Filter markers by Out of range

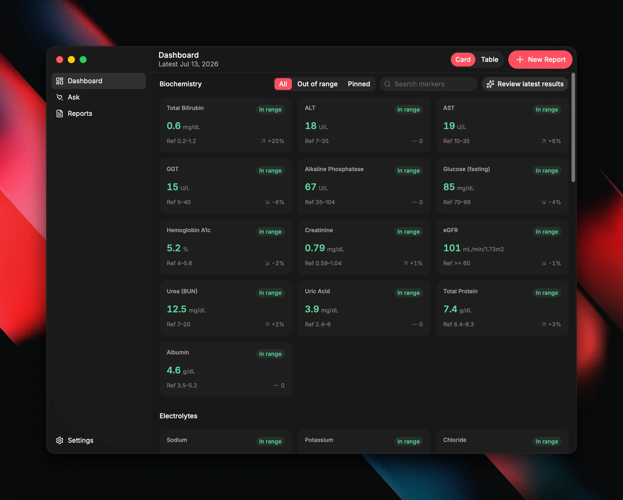(317, 84)
